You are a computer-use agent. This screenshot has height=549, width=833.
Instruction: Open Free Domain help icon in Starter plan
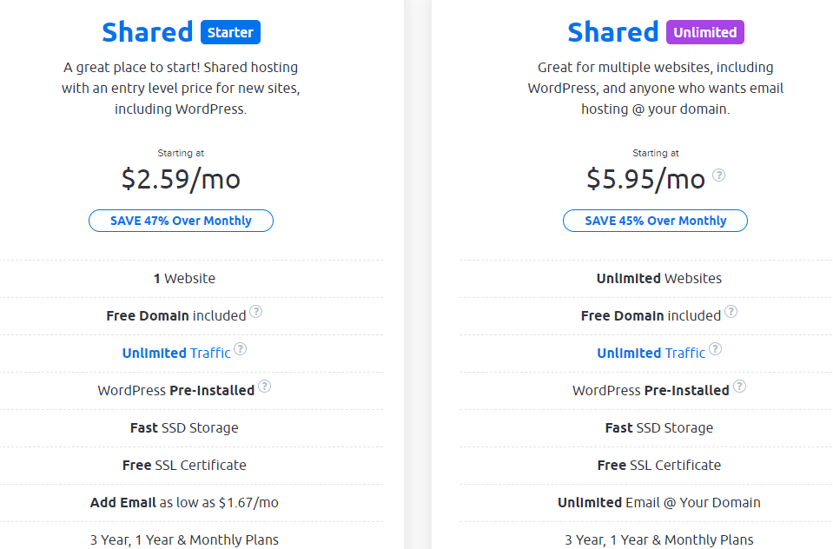[255, 312]
